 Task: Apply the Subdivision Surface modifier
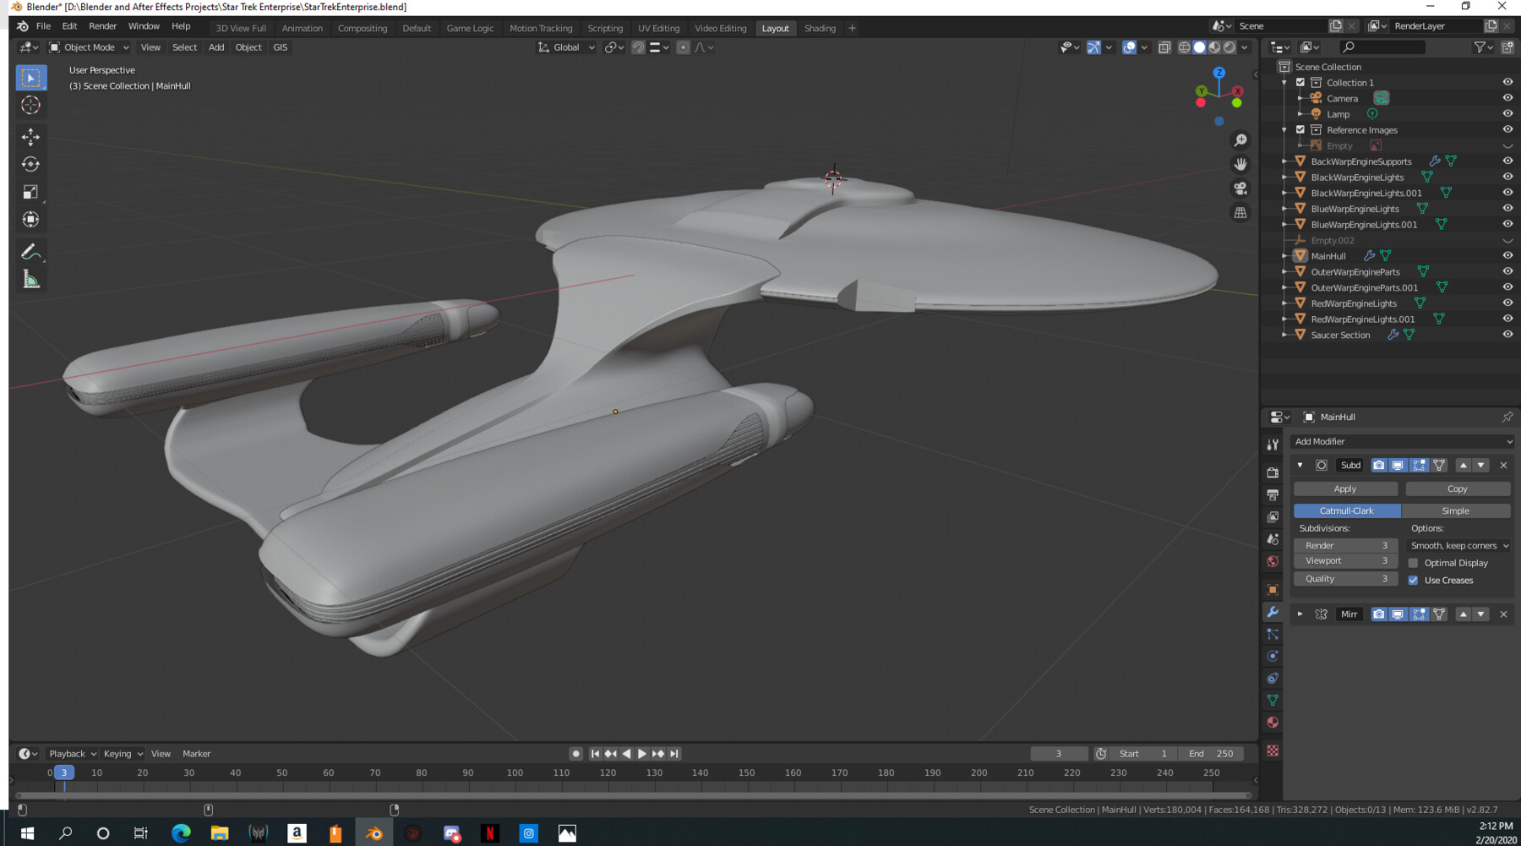[x=1344, y=488]
